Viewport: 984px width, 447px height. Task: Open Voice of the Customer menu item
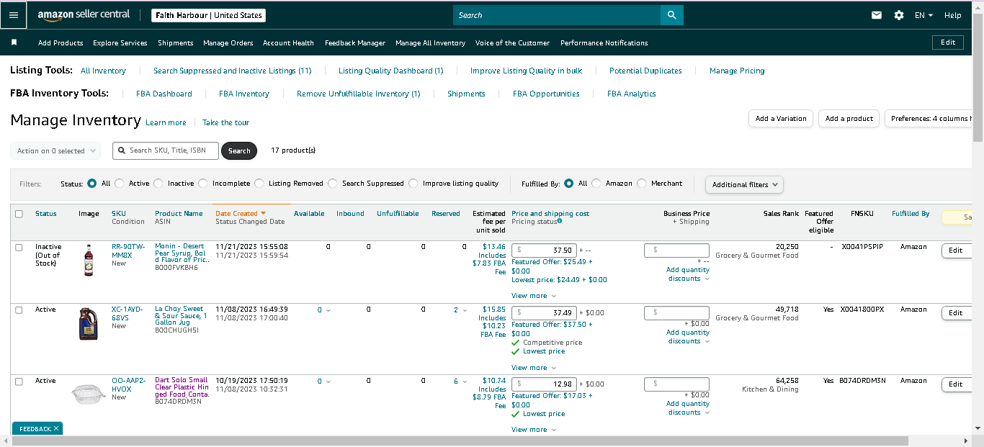(x=512, y=43)
